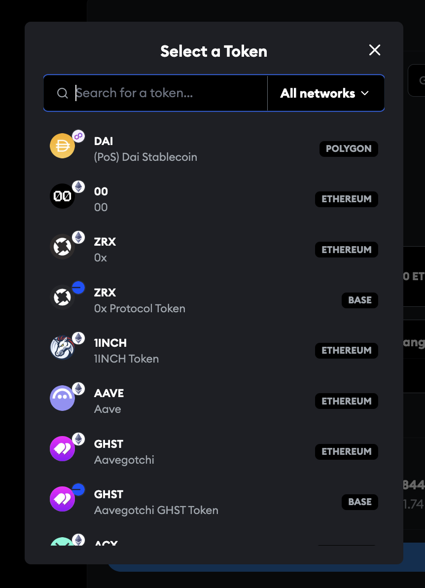The image size is (425, 588).
Task: Click the GHST Ethereum token icon
Action: (x=62, y=449)
